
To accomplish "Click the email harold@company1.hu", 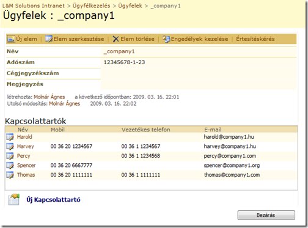I will pyautogui.click(x=229, y=137).
